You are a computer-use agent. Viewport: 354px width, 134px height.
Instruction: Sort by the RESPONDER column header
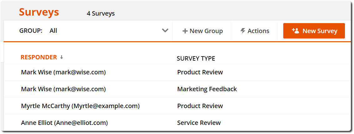click(39, 57)
